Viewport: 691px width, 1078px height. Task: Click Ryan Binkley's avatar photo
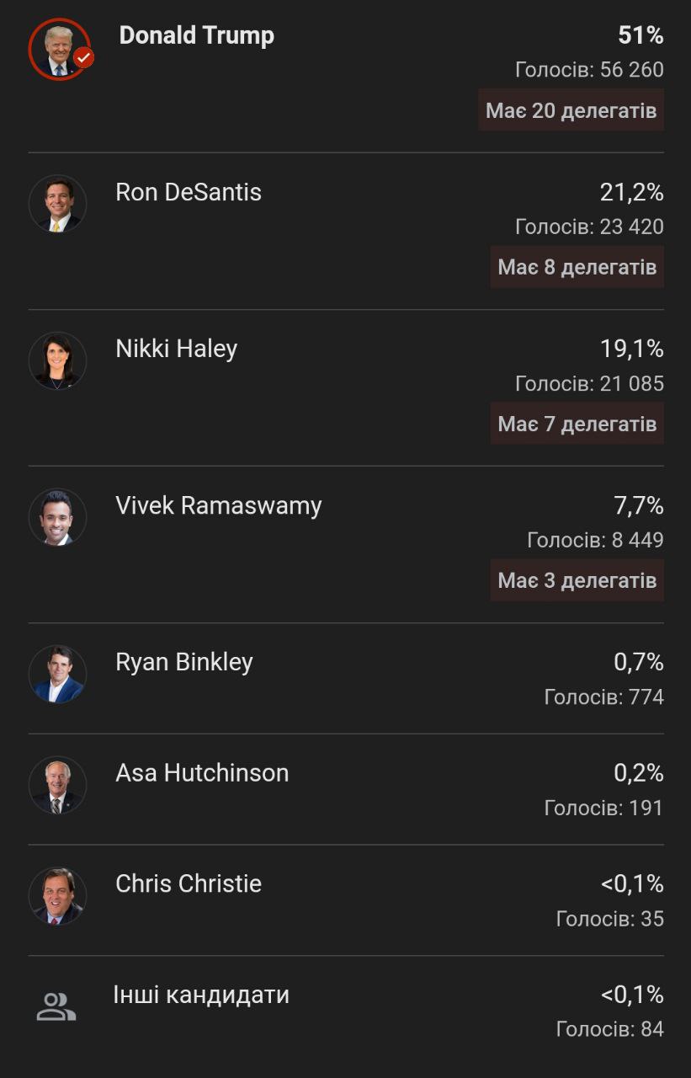coord(57,674)
